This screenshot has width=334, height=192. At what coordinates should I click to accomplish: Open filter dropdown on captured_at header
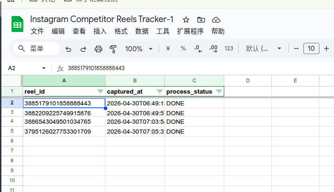pos(160,92)
